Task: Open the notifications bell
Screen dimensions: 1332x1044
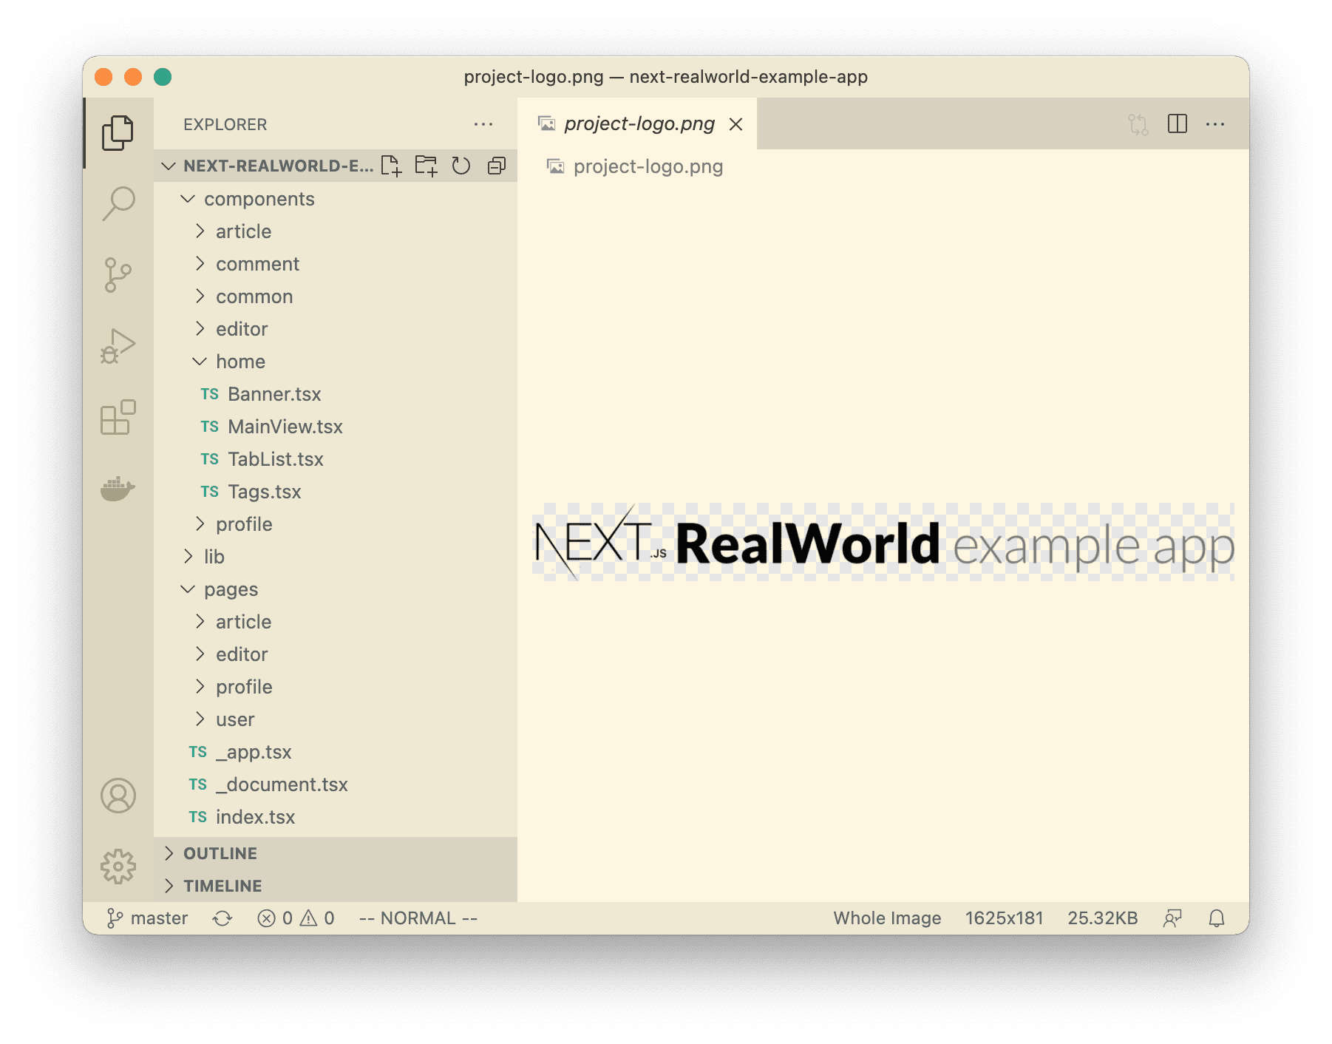Action: (x=1216, y=918)
